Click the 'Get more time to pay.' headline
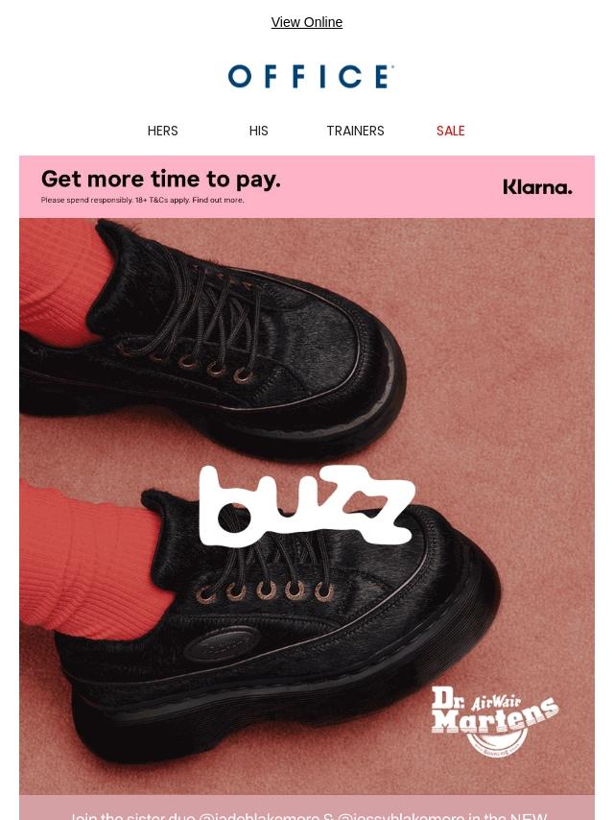The width and height of the screenshot is (614, 820). coord(161,180)
